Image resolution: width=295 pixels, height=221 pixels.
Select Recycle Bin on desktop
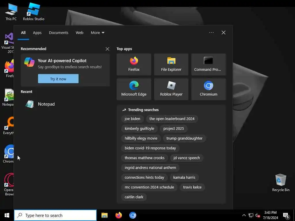281,183
